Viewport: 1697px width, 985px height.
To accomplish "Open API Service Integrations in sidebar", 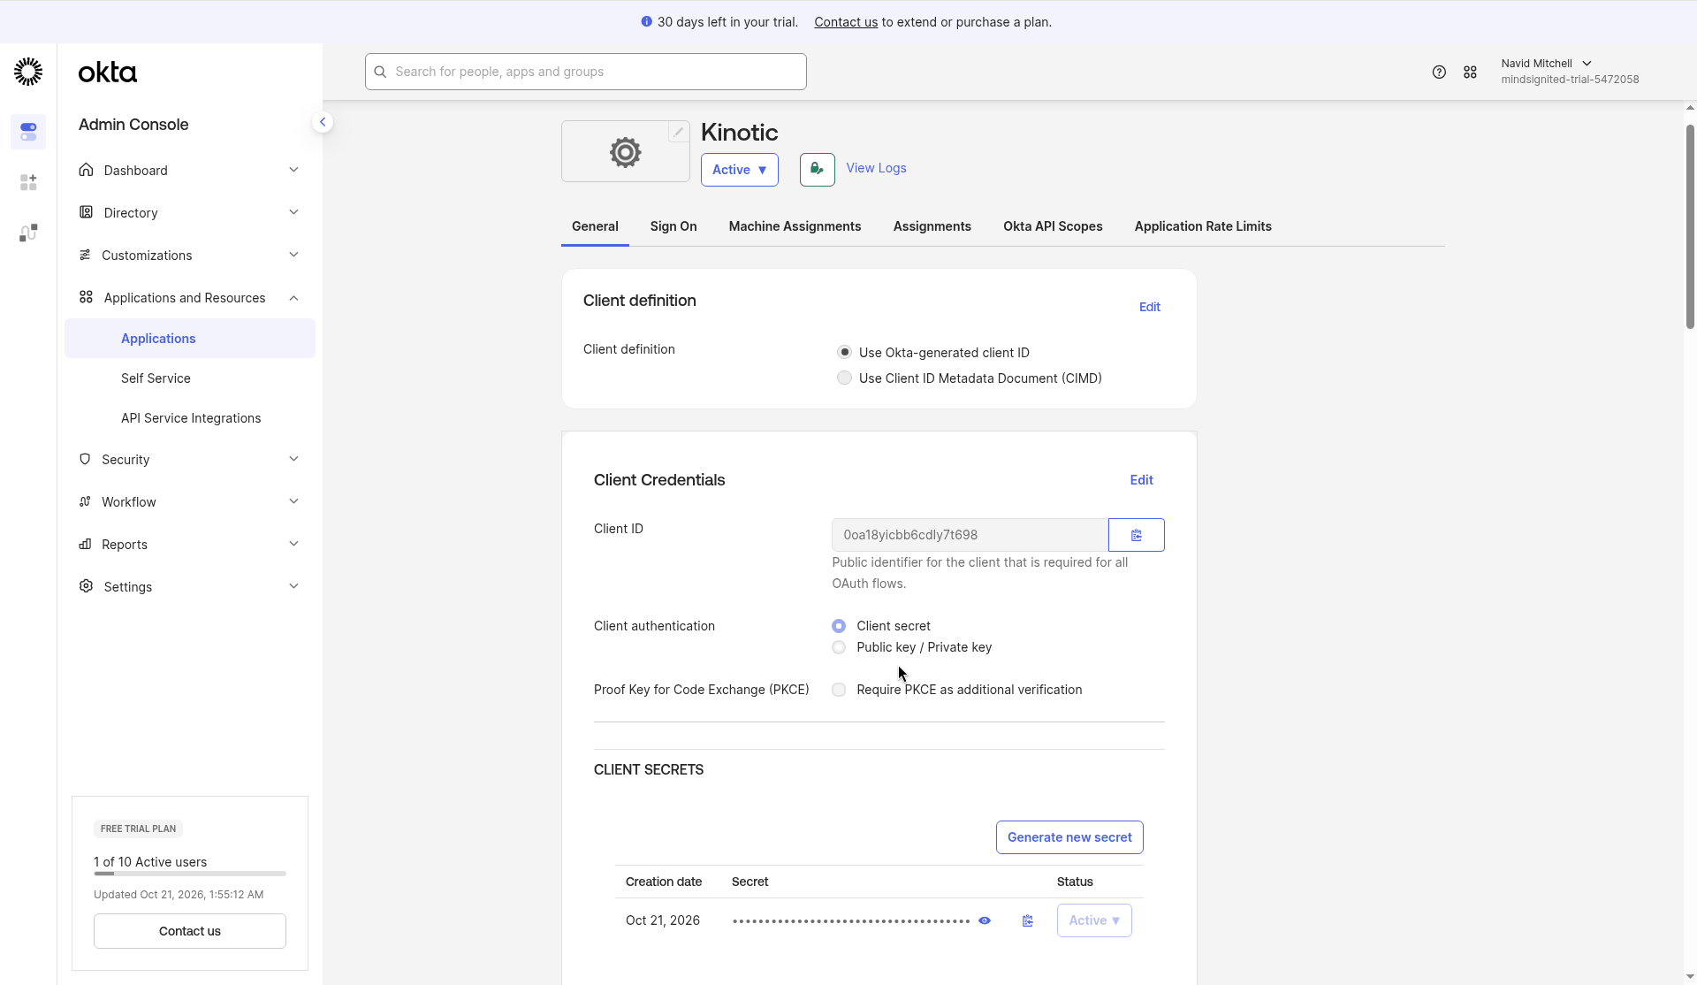I will point(191,418).
